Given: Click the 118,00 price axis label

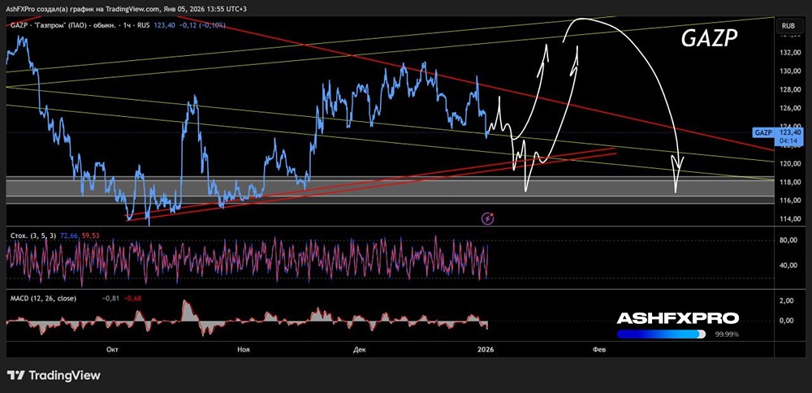Looking at the screenshot, I should click(790, 182).
